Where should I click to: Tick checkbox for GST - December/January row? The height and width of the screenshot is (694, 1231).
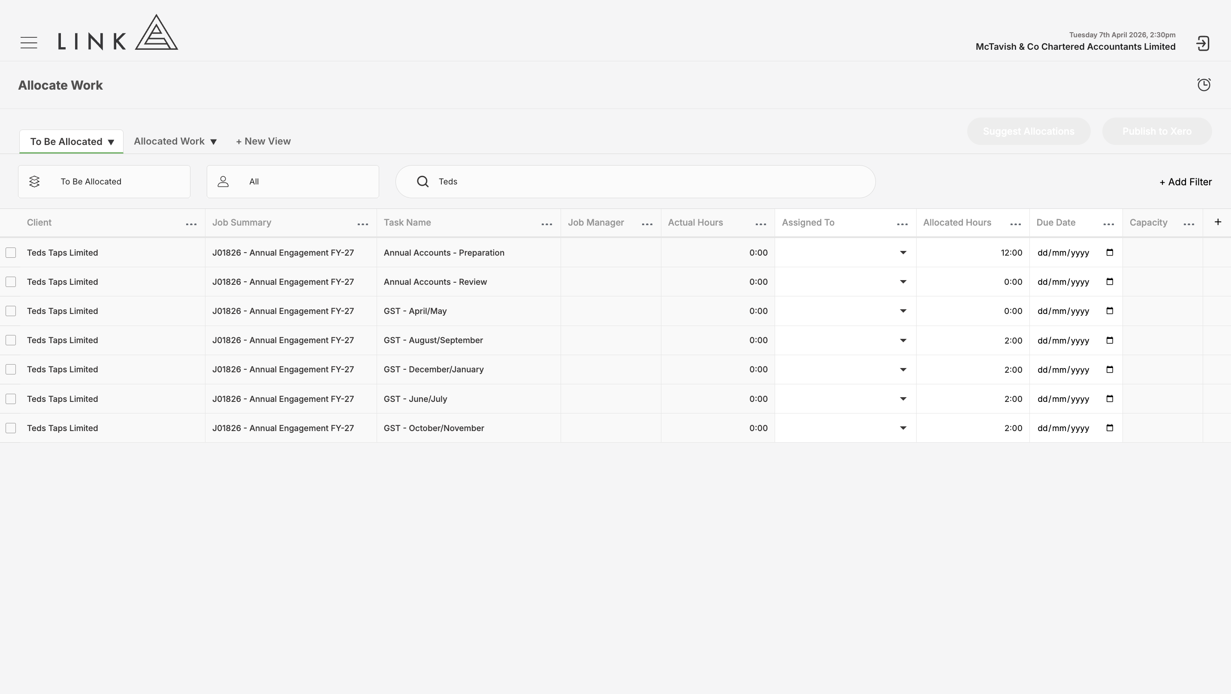click(x=11, y=369)
